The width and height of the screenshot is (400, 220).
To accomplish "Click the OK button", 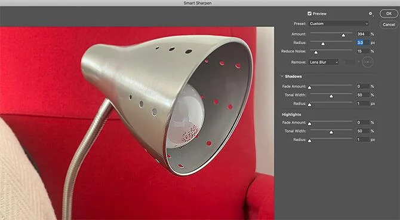I will coord(389,14).
